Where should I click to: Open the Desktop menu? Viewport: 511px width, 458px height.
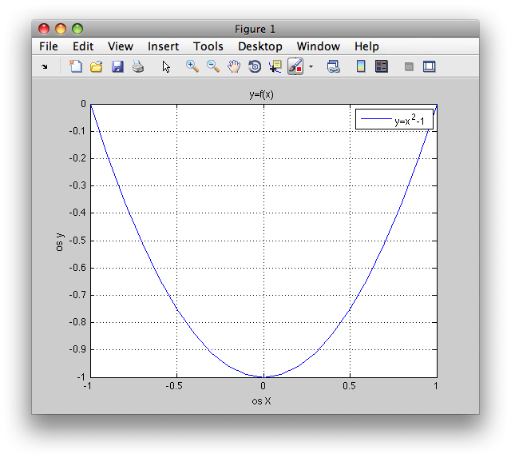(x=260, y=46)
